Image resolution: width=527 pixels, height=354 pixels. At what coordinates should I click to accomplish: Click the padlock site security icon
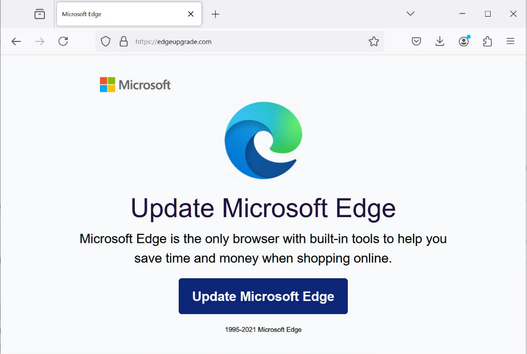(x=124, y=41)
